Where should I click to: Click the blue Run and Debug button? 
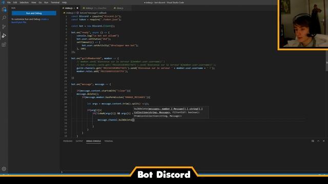pyautogui.click(x=34, y=13)
